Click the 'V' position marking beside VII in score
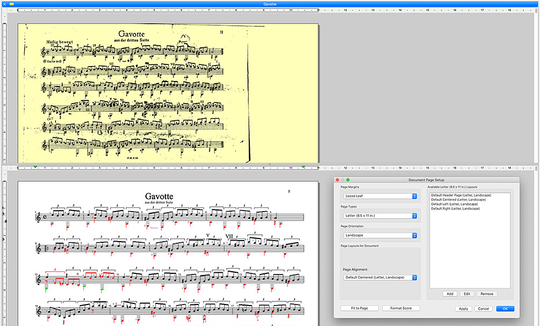Viewport: 540px width, 326px height. click(208, 235)
